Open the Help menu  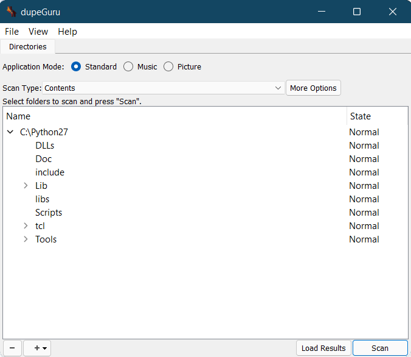point(67,32)
